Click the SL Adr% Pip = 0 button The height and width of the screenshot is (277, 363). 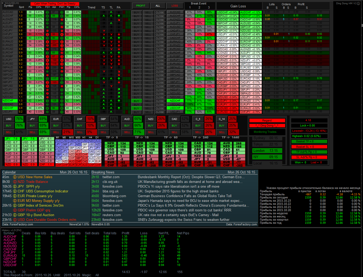pos(309,157)
